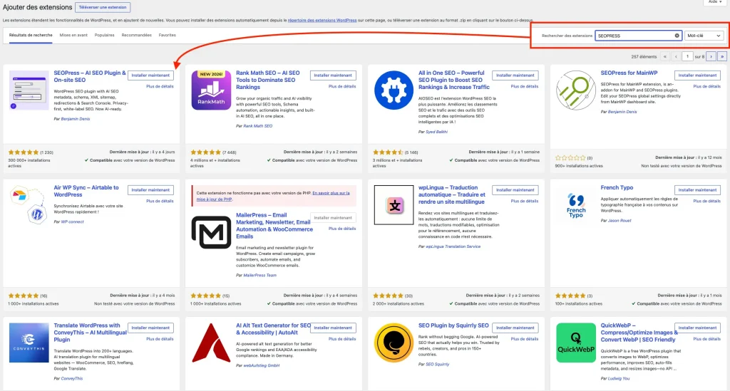This screenshot has width=730, height=391.
Task: Click the AutoAlt red A icon
Action: [211, 343]
